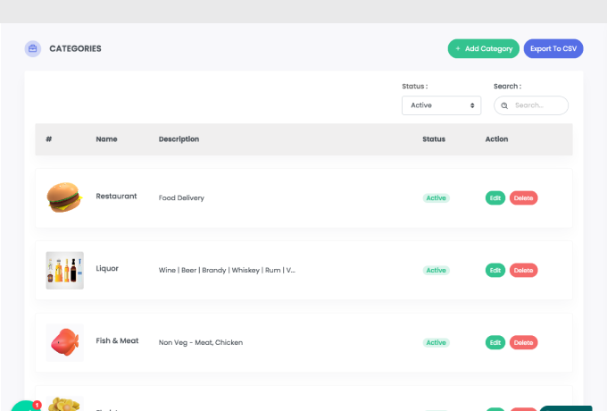Viewport: 607px width, 411px height.
Task: Edit the Fish & Meat category
Action: (495, 342)
